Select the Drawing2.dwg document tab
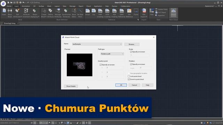 pos(10,23)
